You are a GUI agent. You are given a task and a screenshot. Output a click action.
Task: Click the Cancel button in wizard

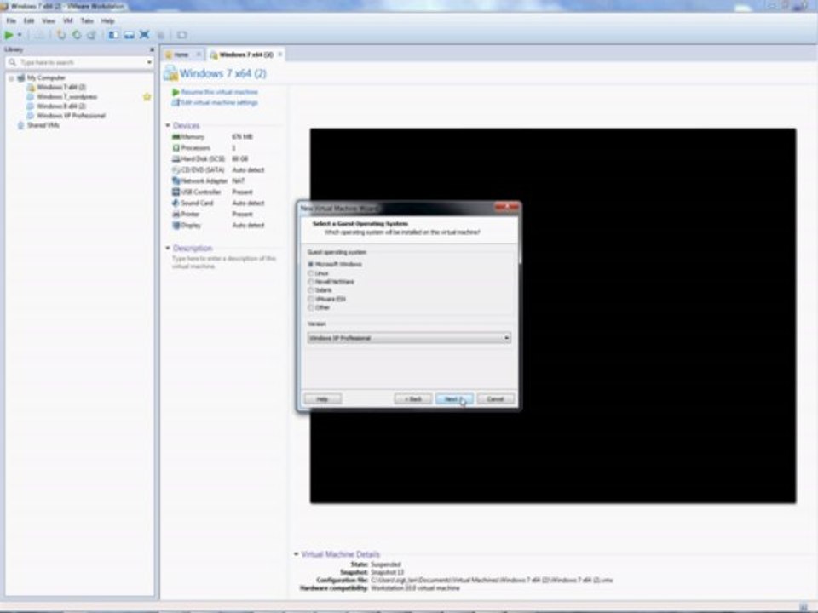click(496, 398)
